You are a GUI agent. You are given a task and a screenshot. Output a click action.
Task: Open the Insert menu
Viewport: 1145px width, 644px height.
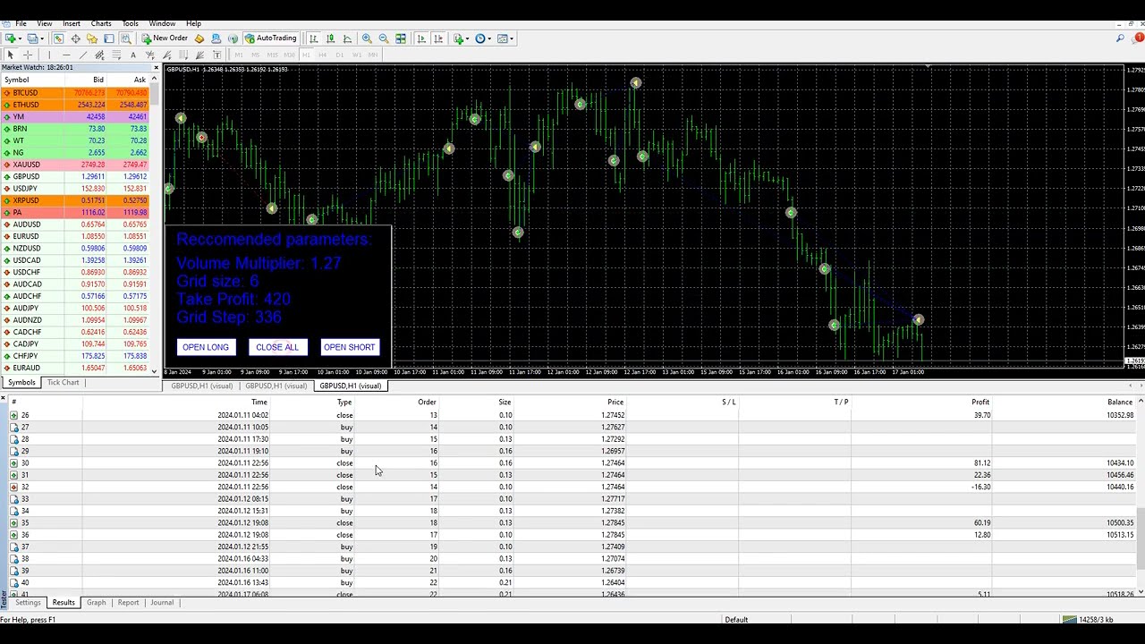click(72, 23)
